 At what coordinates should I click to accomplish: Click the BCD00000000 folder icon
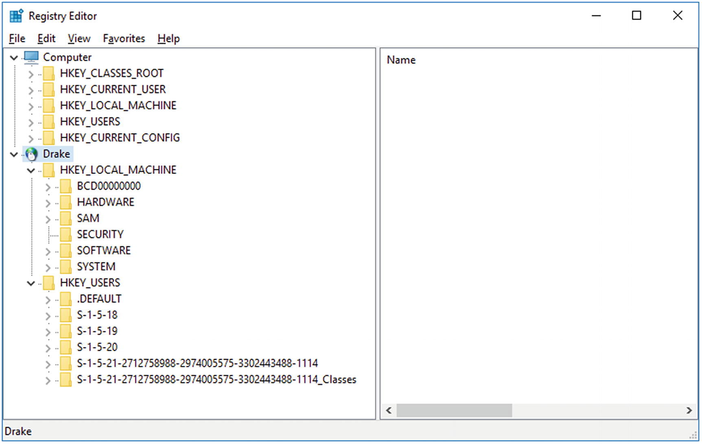[x=66, y=186]
